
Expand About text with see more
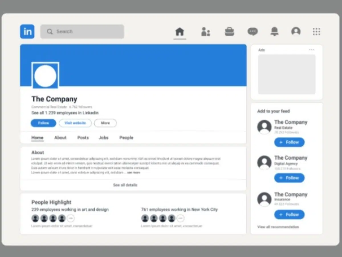click(x=133, y=173)
